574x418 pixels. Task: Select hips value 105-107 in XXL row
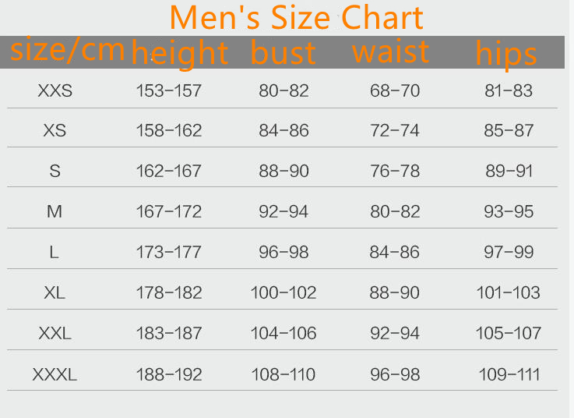pyautogui.click(x=509, y=333)
